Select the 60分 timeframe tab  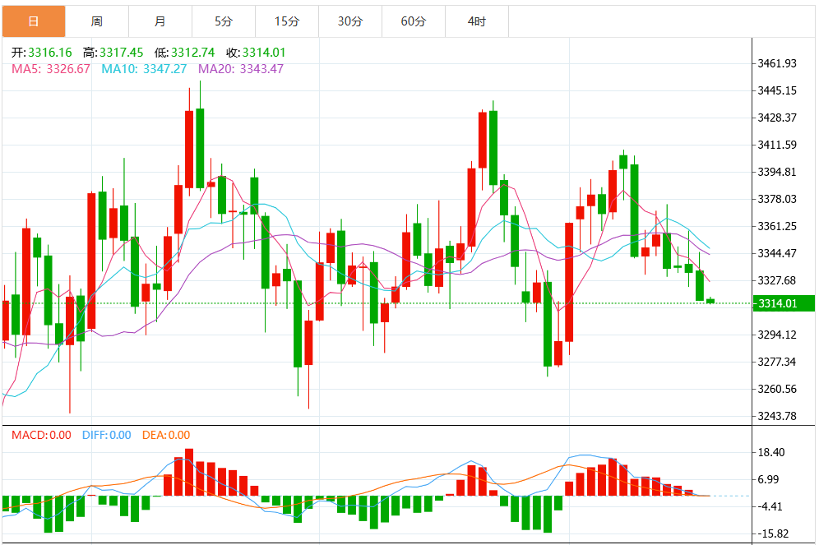pos(413,21)
